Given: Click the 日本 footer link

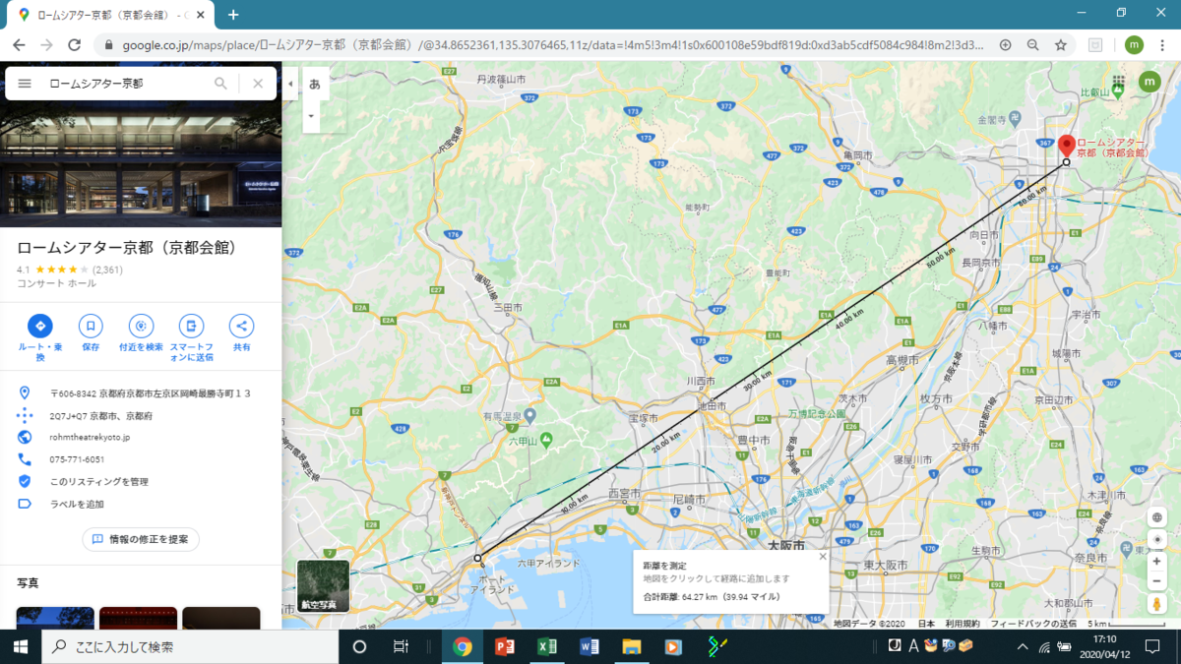Looking at the screenshot, I should (x=926, y=624).
